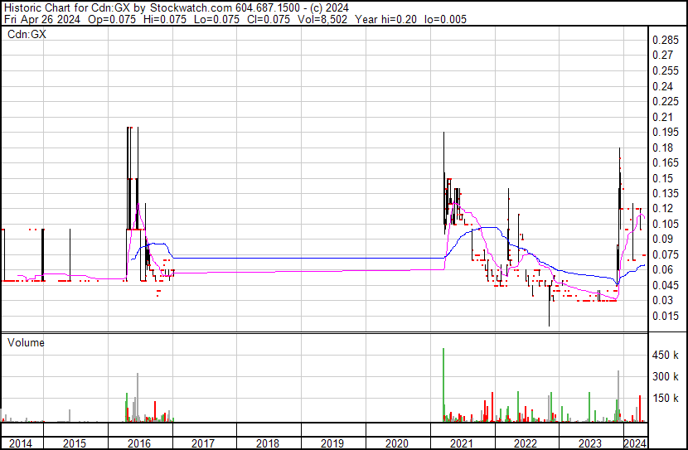Click the Cdn:GX symbol label inside the chart
688x450 pixels.
coord(27,34)
